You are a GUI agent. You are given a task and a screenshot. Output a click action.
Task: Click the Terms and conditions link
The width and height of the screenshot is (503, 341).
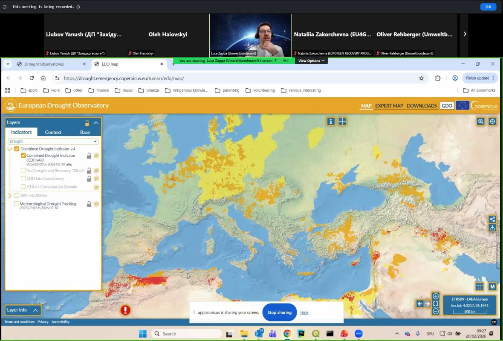point(20,322)
